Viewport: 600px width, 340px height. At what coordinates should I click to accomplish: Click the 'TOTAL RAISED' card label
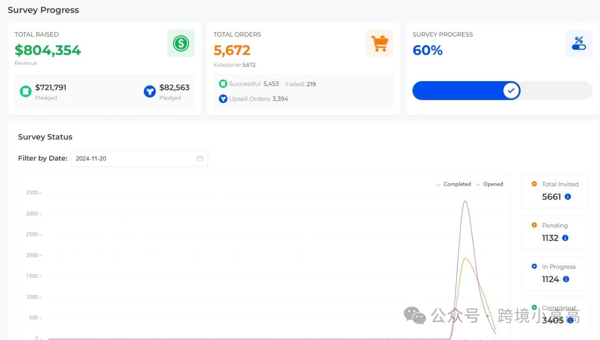coord(37,34)
